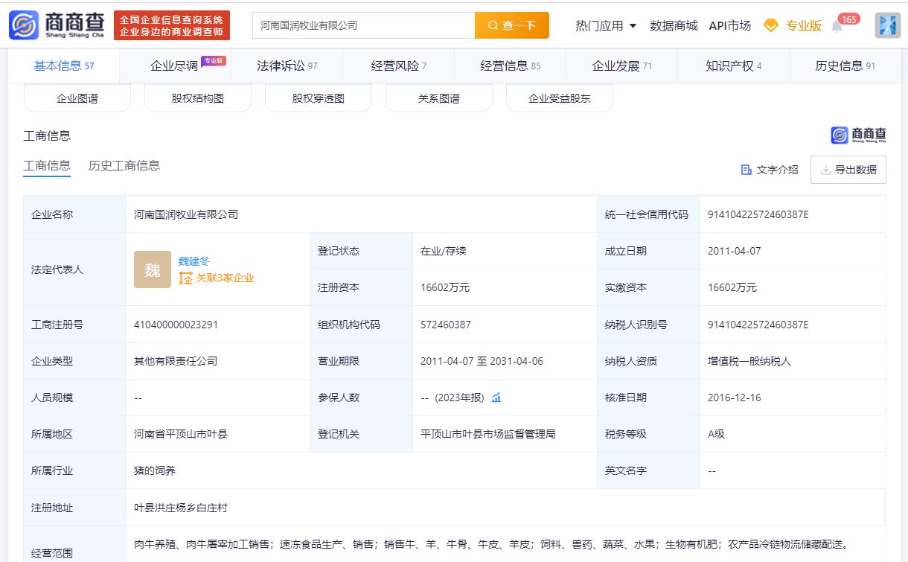Image resolution: width=908 pixels, height=562 pixels.
Task: Open the 企业图谱 button
Action: tap(77, 98)
